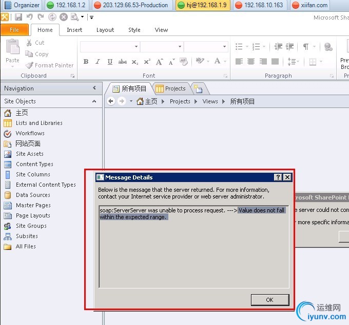
Task: Click the Save icon in quick access toolbar
Action: pos(18,17)
